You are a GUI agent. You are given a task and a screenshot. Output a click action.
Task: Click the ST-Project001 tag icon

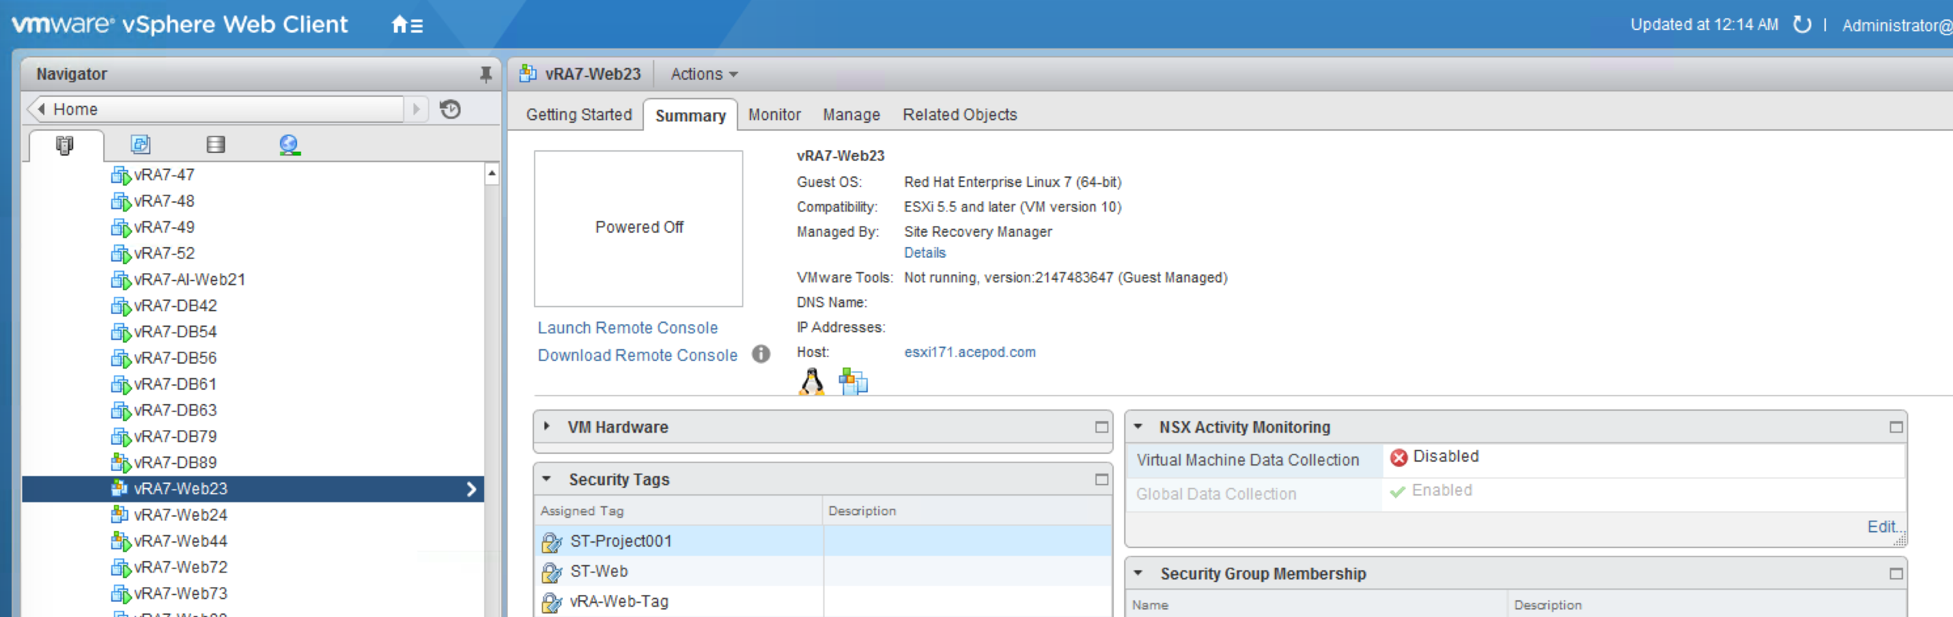(x=552, y=542)
